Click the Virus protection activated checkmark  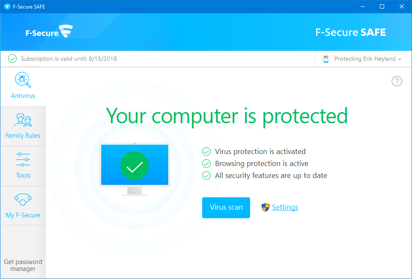(206, 151)
